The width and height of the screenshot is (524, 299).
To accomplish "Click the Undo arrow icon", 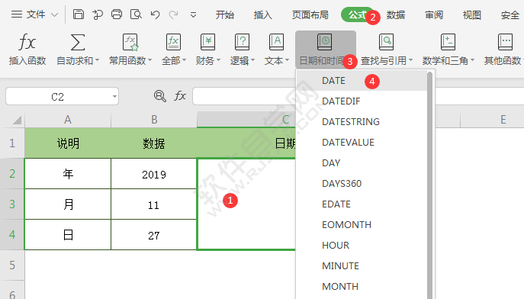I will 155,14.
